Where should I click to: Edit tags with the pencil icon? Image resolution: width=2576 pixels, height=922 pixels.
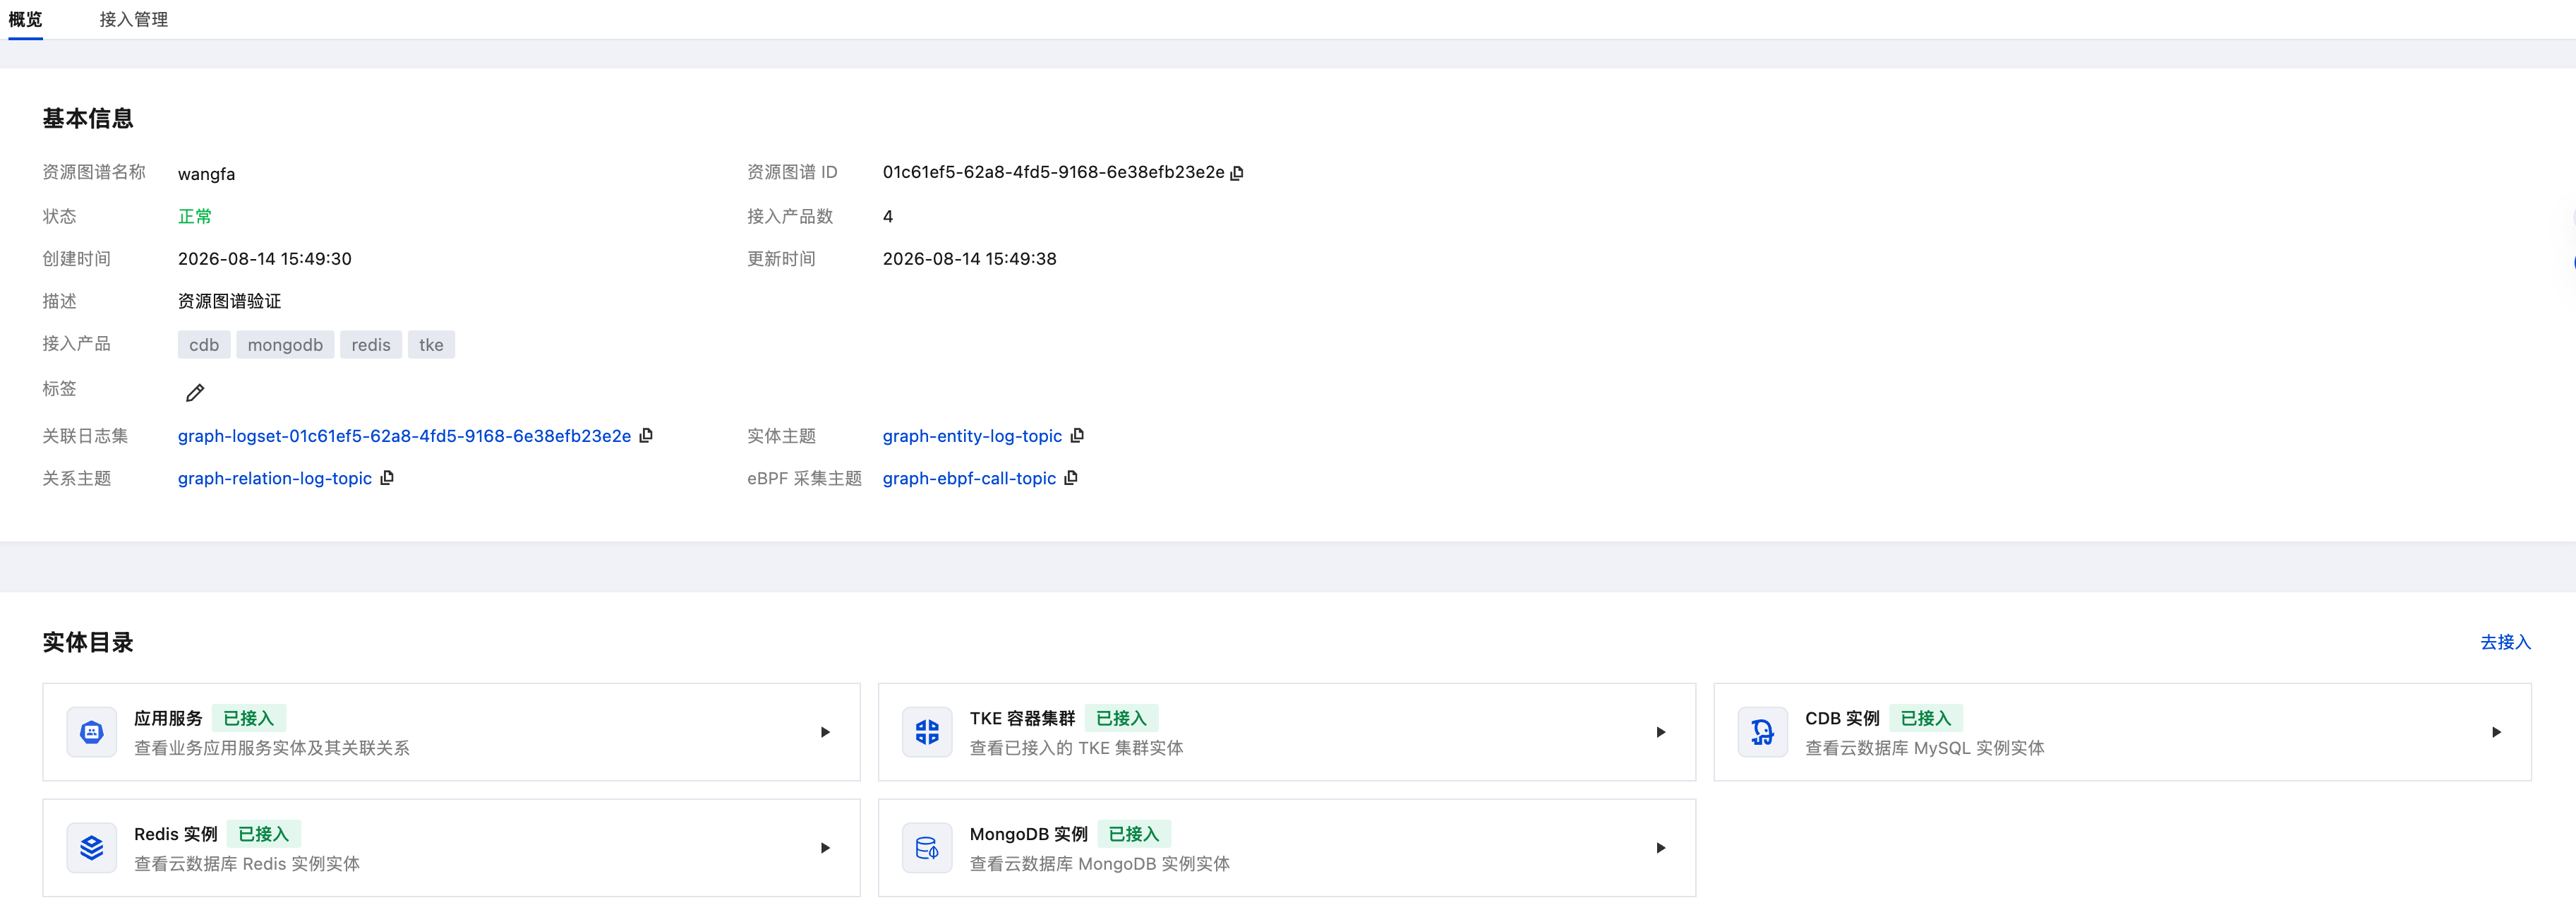pyautogui.click(x=195, y=393)
